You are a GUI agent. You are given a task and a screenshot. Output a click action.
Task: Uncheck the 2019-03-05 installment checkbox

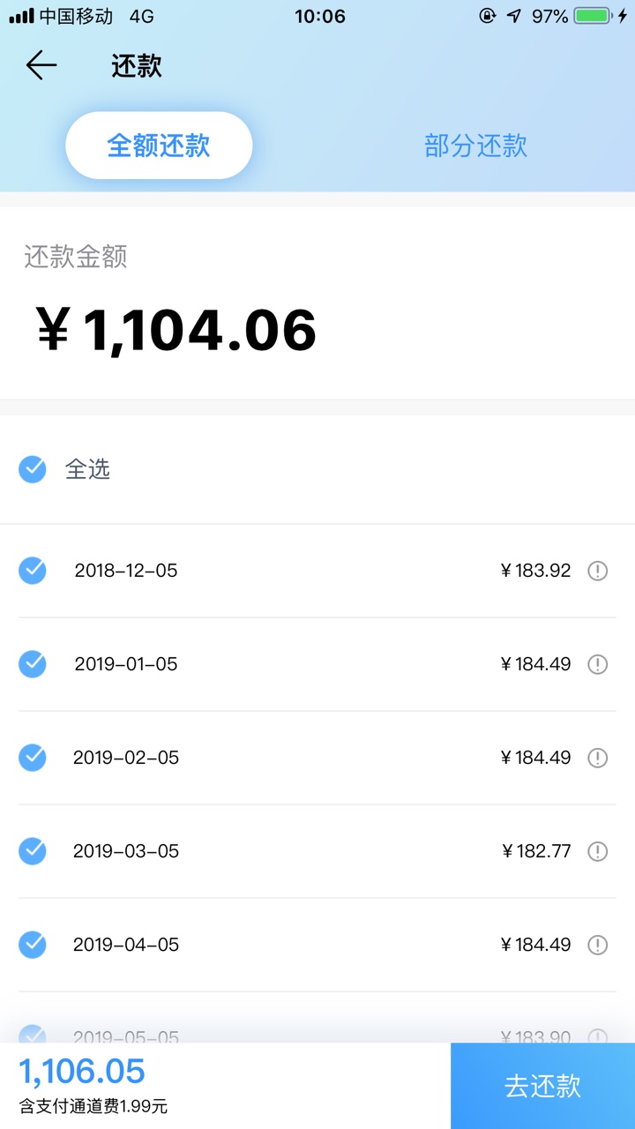click(x=33, y=851)
